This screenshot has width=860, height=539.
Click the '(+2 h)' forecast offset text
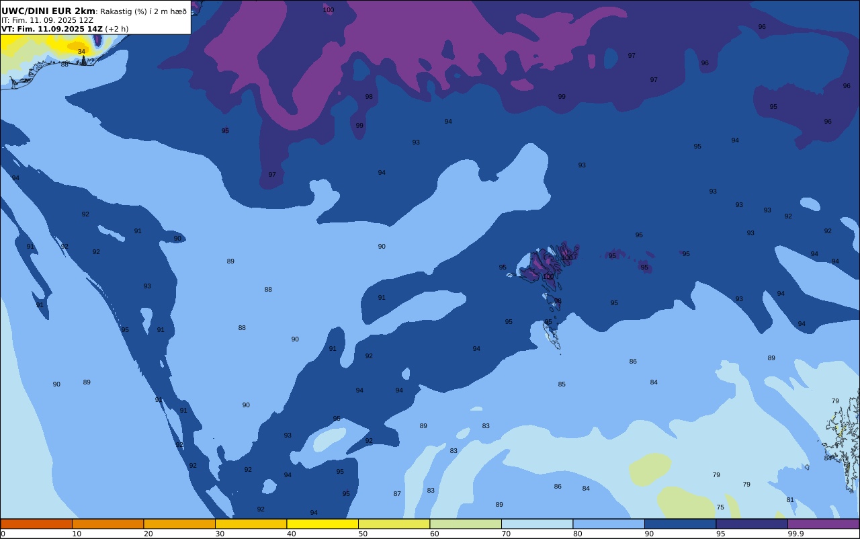[117, 29]
